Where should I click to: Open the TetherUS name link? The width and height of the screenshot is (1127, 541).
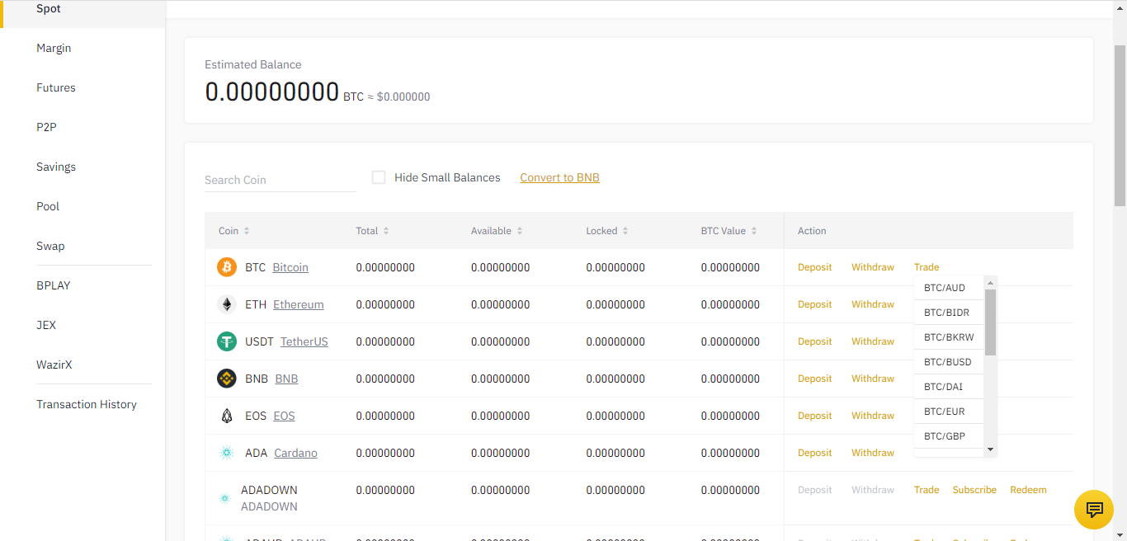pyautogui.click(x=304, y=341)
